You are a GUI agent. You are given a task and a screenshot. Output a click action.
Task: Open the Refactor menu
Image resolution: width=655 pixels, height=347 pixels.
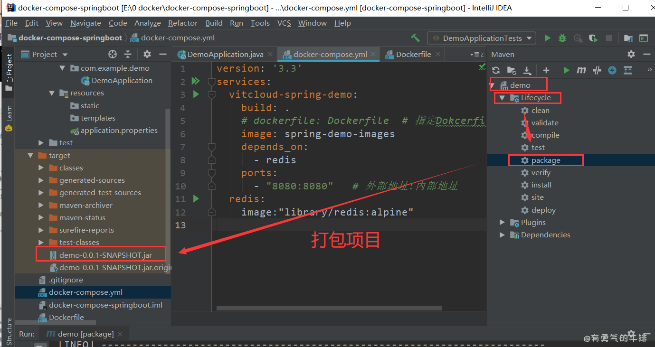[x=182, y=23]
